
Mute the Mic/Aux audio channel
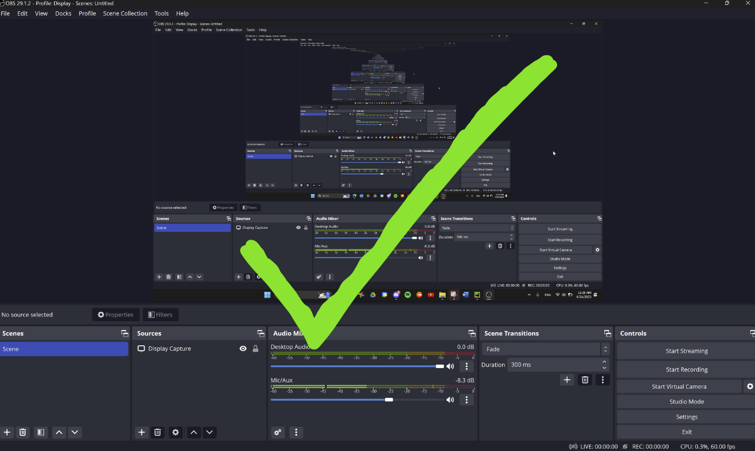(x=450, y=400)
